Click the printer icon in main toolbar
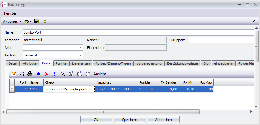This screenshot has height=125, width=260. click(26, 21)
